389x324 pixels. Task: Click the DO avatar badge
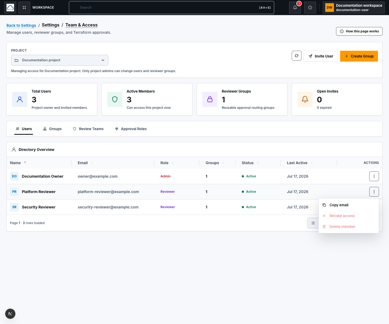tap(14, 176)
